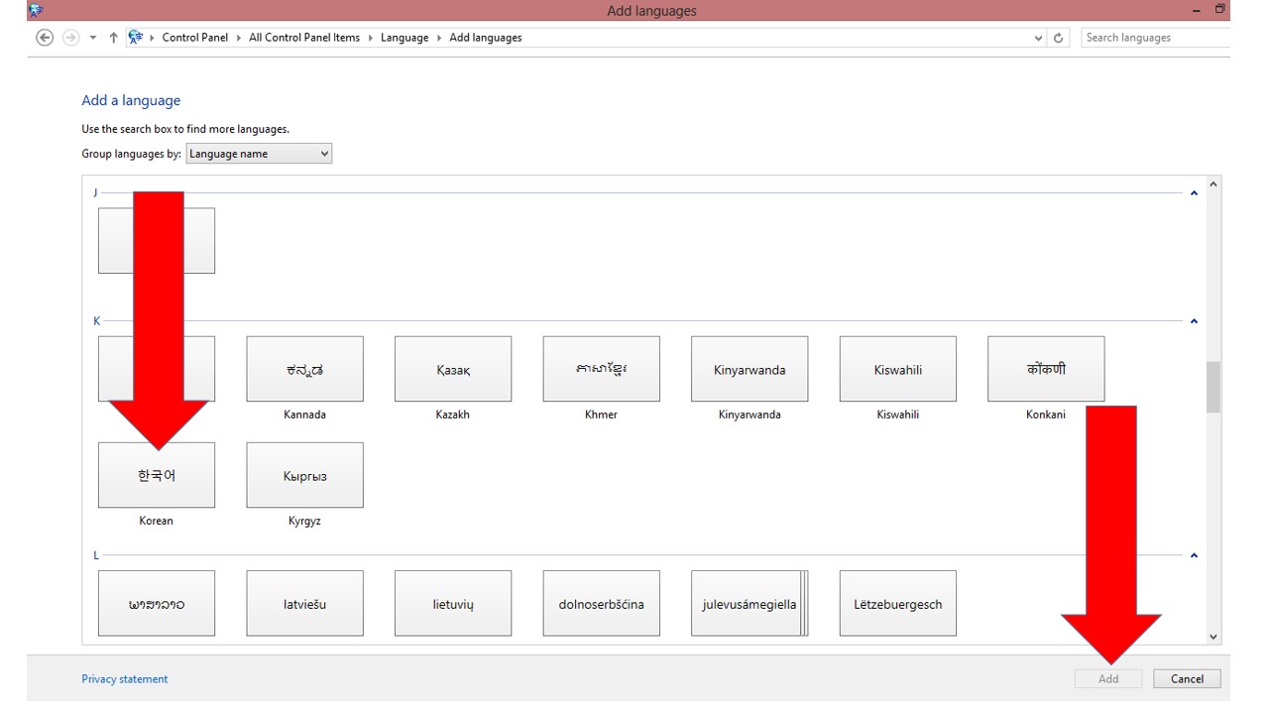Choose the Kazakh language tile
The width and height of the screenshot is (1269, 714).
(453, 369)
